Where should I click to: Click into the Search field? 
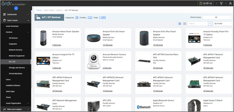click(198, 24)
